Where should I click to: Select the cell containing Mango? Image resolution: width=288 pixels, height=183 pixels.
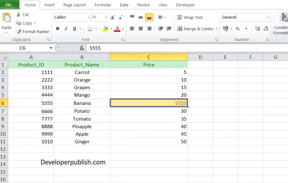tap(82, 95)
